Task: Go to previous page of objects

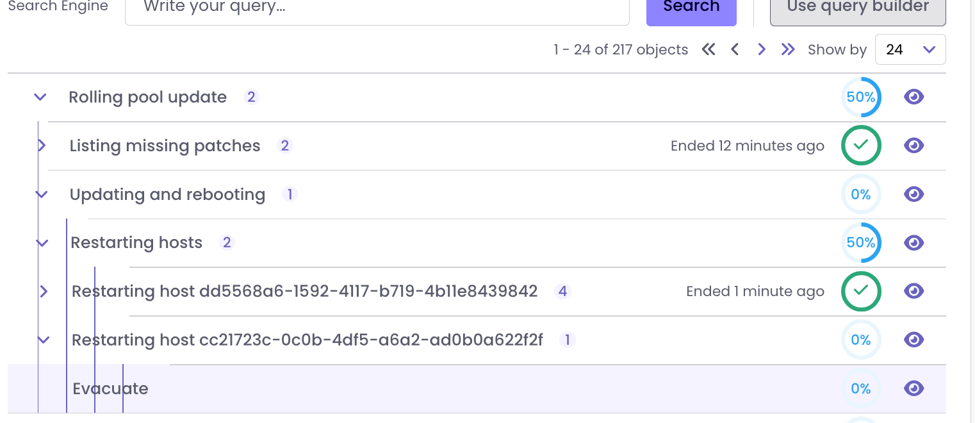Action: coord(735,49)
